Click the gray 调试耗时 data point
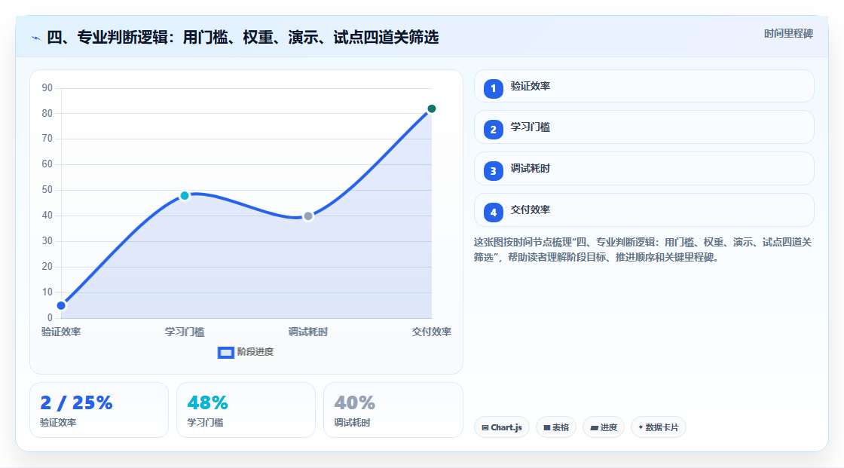This screenshot has width=844, height=468. (x=308, y=216)
